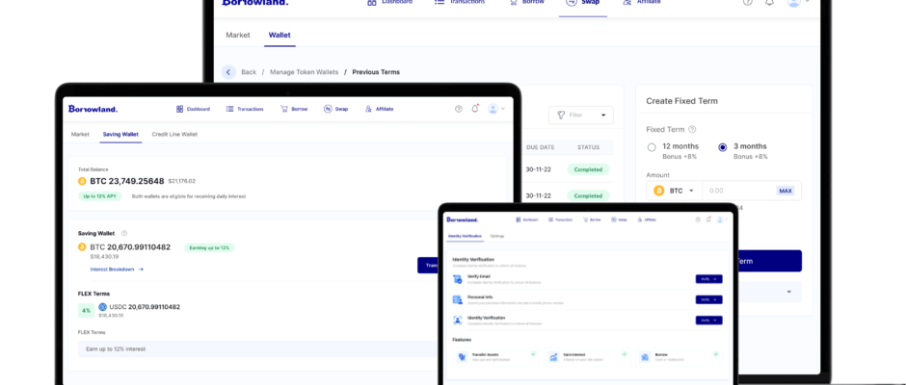Open Transactions list icon on left tablet

pos(229,109)
